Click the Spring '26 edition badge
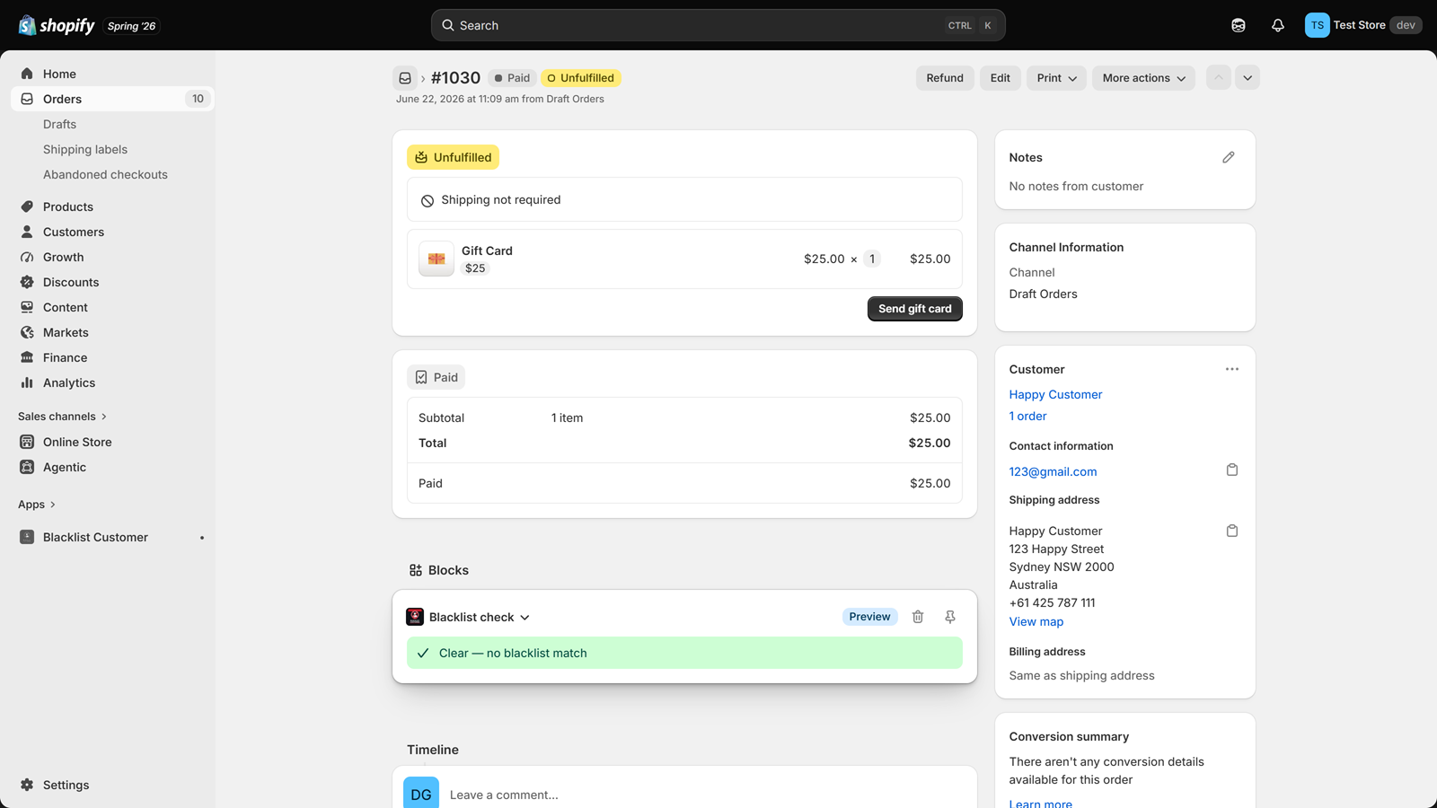The height and width of the screenshot is (808, 1437). pos(131,26)
